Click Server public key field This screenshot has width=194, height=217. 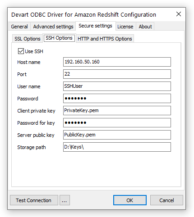click(x=117, y=135)
